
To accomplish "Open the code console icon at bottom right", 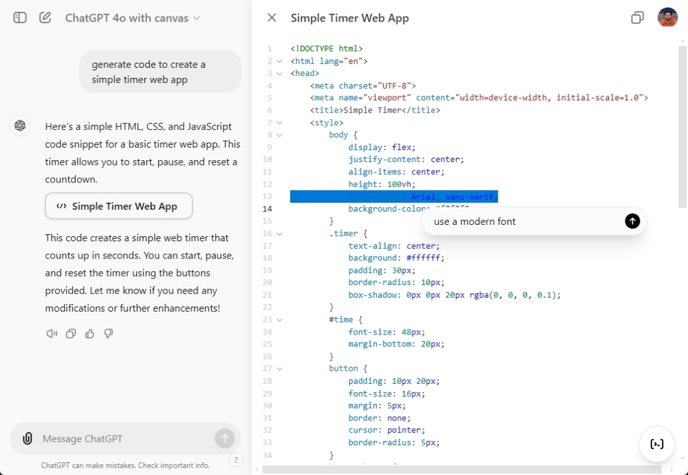I will pos(657,444).
